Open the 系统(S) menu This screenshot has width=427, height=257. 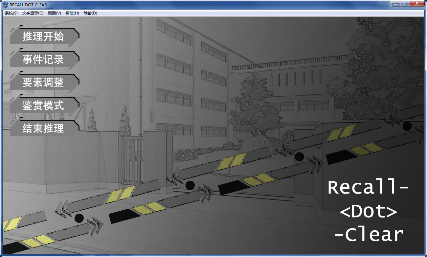click(x=11, y=13)
